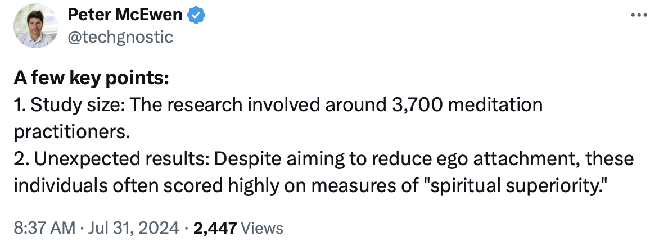The height and width of the screenshot is (246, 659).
Task: Open Peter McEwen's profile picture
Action: (36, 26)
